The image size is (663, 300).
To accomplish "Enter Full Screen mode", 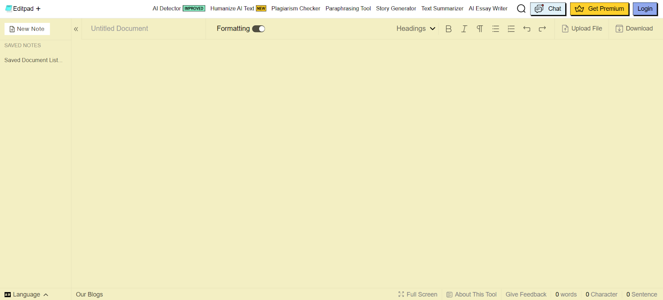I will pyautogui.click(x=418, y=295).
